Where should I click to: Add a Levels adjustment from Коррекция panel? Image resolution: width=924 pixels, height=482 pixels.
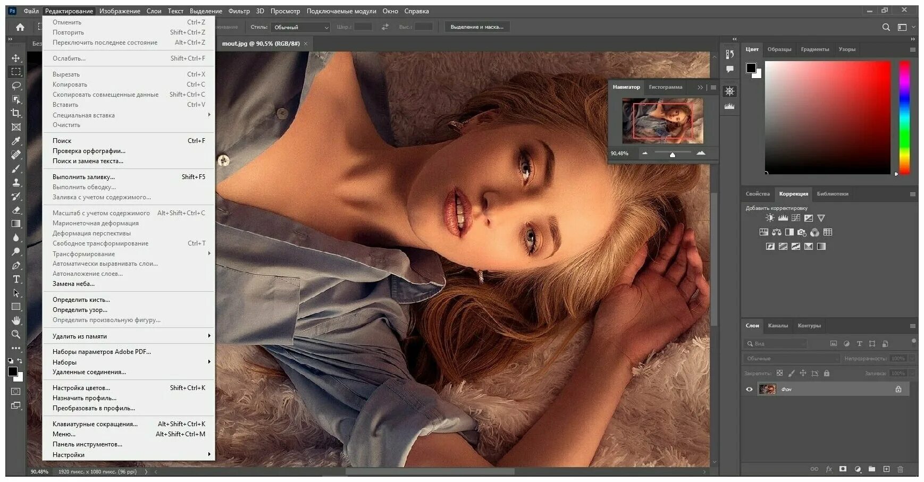(783, 217)
